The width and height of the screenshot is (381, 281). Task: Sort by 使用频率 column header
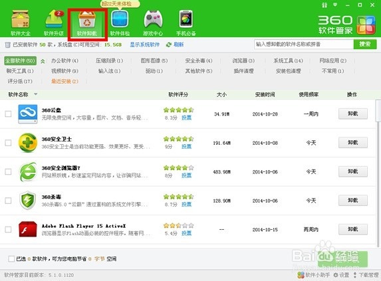(x=309, y=94)
